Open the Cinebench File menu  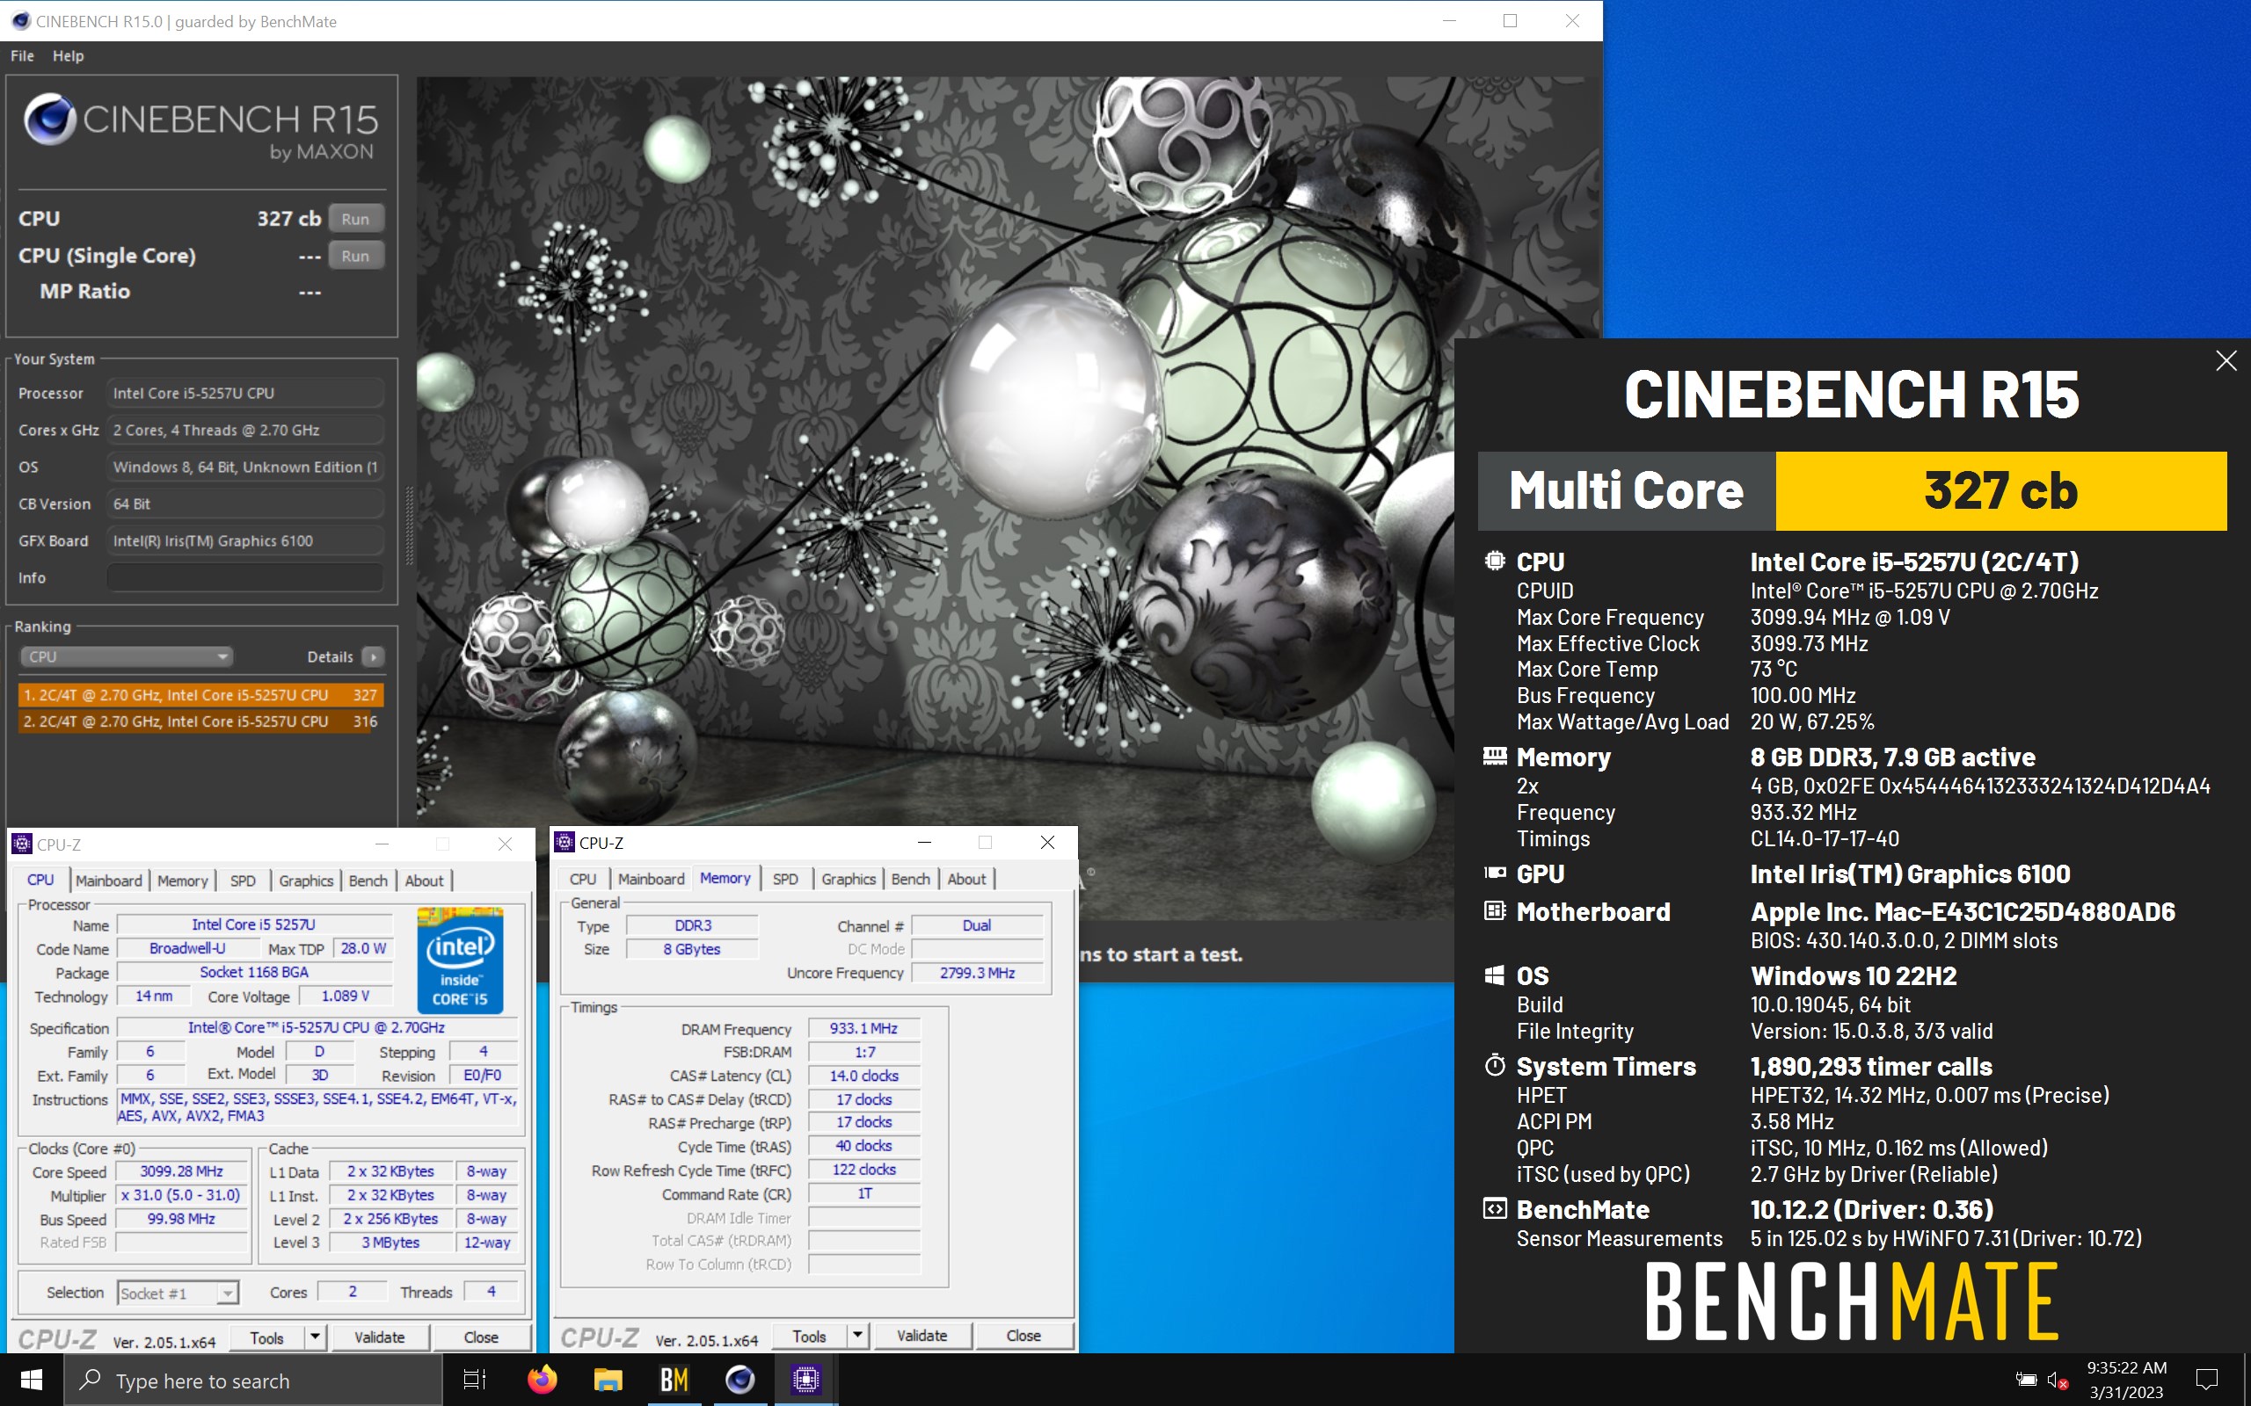pyautogui.click(x=22, y=55)
